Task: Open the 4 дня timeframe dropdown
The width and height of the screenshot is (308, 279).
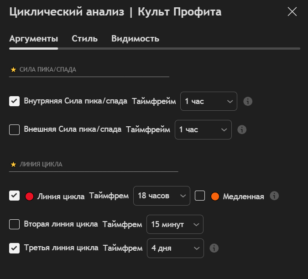Action: (x=175, y=248)
